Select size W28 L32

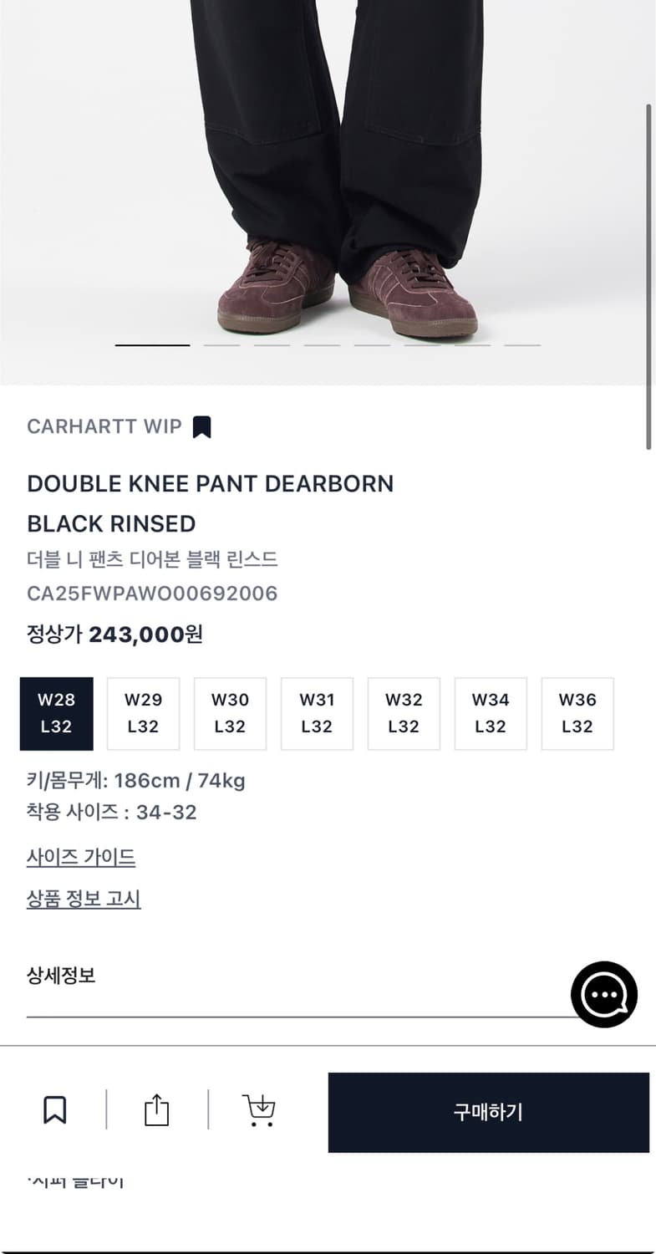coord(56,713)
